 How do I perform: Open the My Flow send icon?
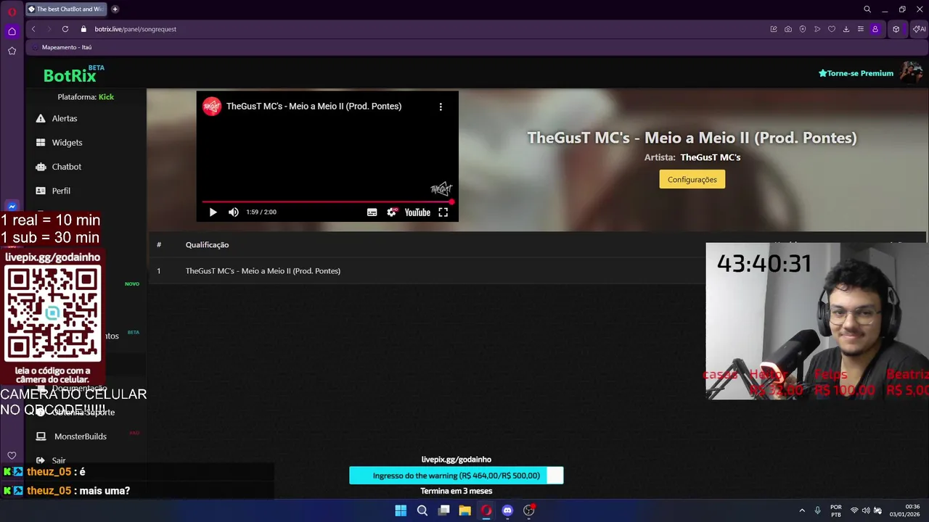coord(817,29)
